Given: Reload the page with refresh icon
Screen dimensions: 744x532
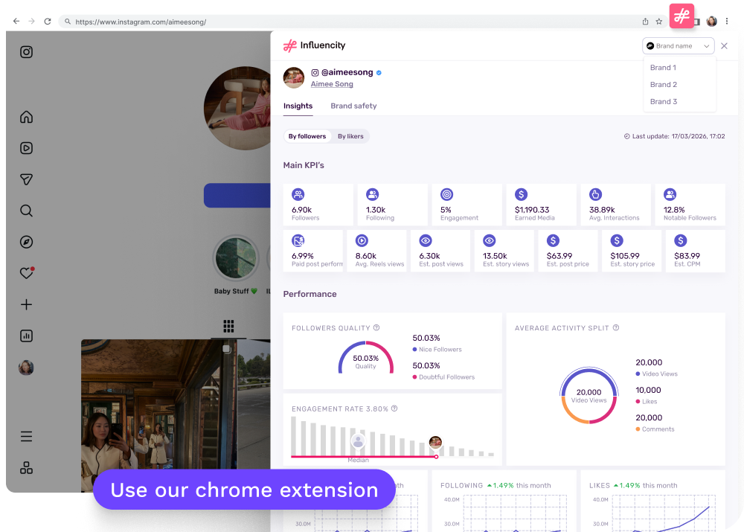Looking at the screenshot, I should (x=48, y=22).
